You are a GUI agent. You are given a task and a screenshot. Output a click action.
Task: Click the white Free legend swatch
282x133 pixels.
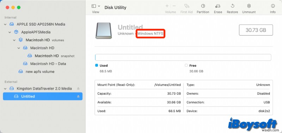(186, 65)
